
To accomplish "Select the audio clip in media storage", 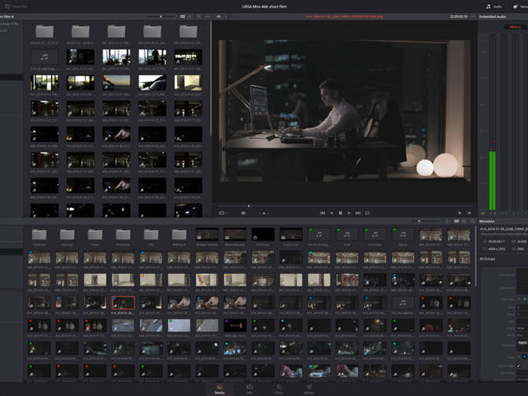I will point(44,57).
